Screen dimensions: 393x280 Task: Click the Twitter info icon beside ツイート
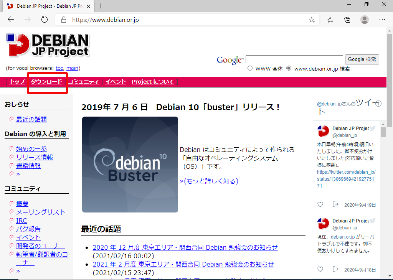(378, 104)
